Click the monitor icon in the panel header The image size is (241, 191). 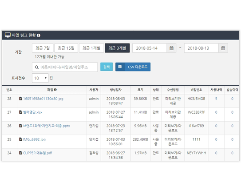[x=8, y=35]
